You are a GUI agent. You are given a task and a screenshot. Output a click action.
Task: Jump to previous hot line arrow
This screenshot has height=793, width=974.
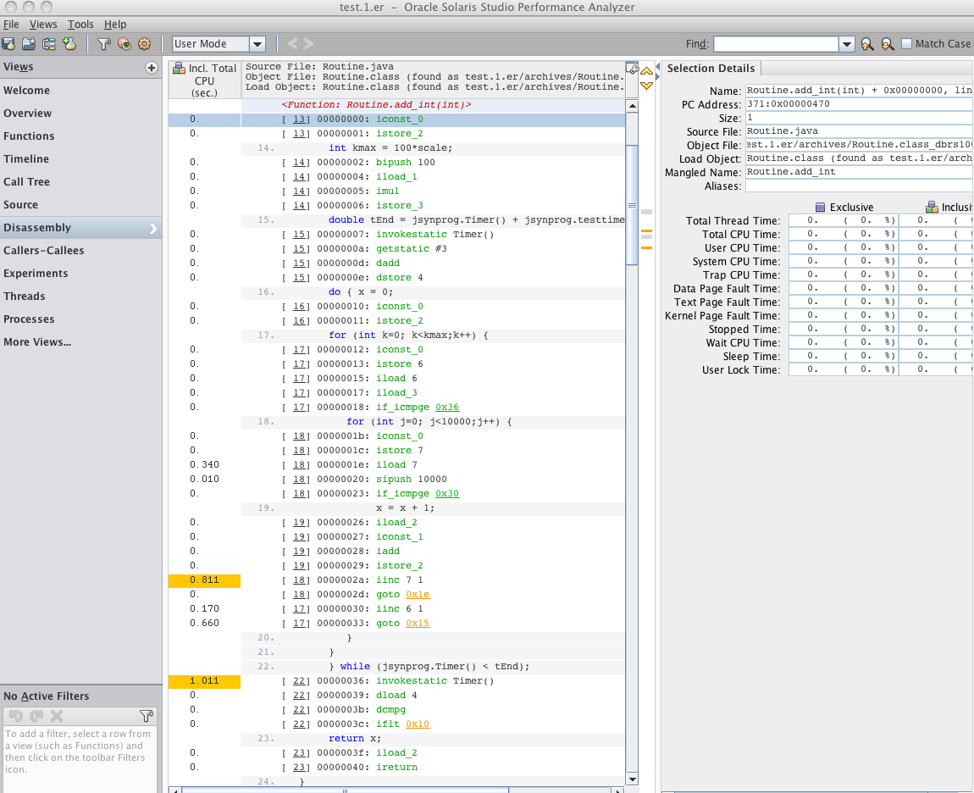(x=646, y=71)
